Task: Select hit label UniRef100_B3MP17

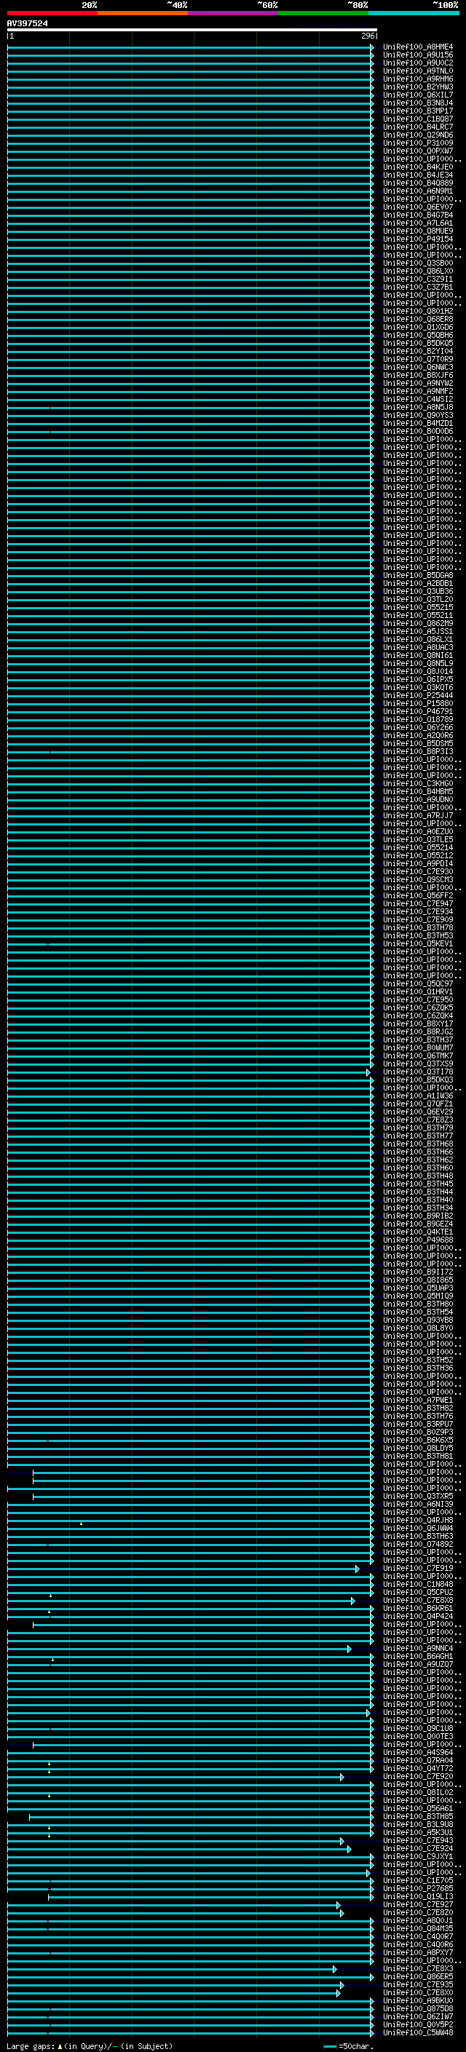Action: (418, 111)
